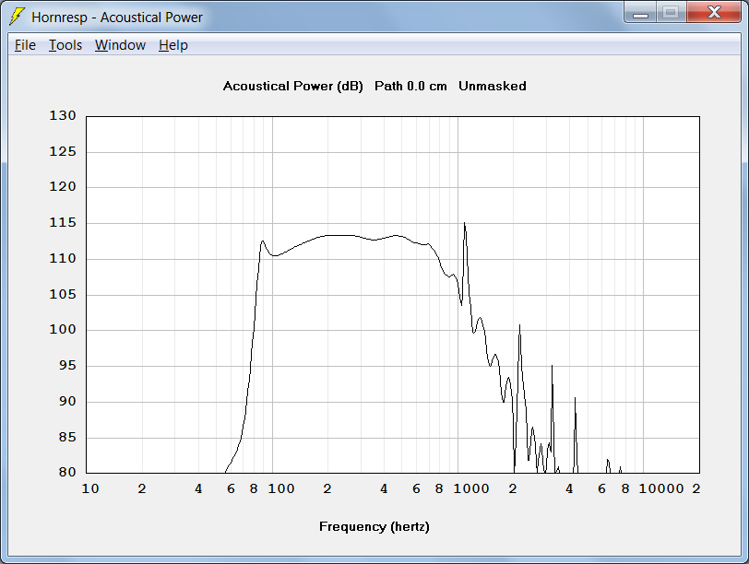Click the 110 y-axis value
The height and width of the screenshot is (564, 749).
pyautogui.click(x=63, y=259)
